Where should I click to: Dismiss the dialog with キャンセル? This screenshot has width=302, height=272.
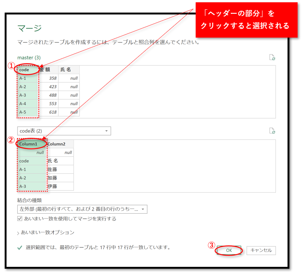pyautogui.click(x=261, y=250)
